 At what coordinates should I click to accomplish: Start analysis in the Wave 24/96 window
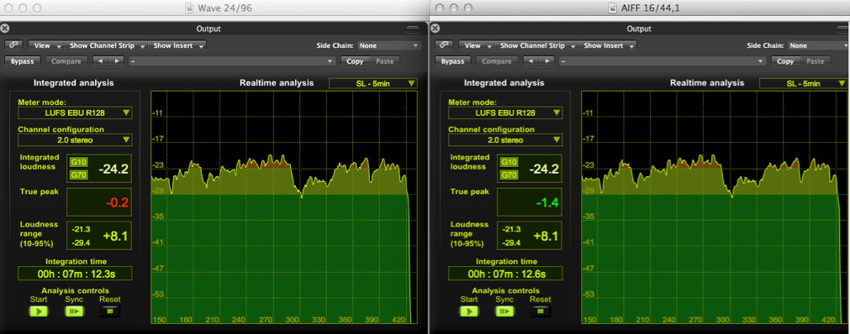pyautogui.click(x=39, y=311)
